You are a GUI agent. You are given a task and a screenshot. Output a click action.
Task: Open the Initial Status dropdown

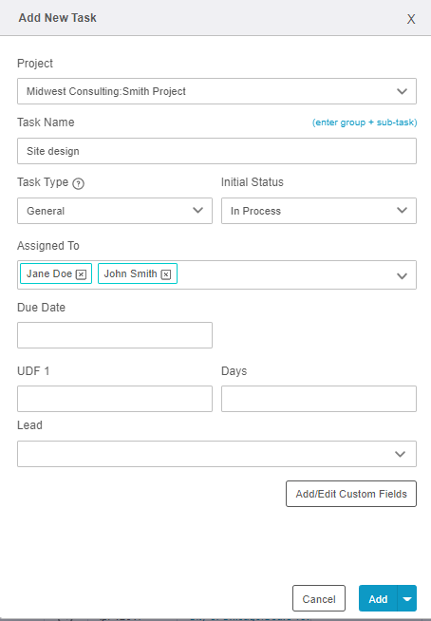pyautogui.click(x=319, y=211)
